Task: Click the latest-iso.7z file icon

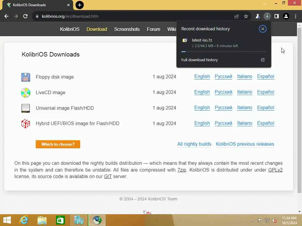Action: point(185,40)
